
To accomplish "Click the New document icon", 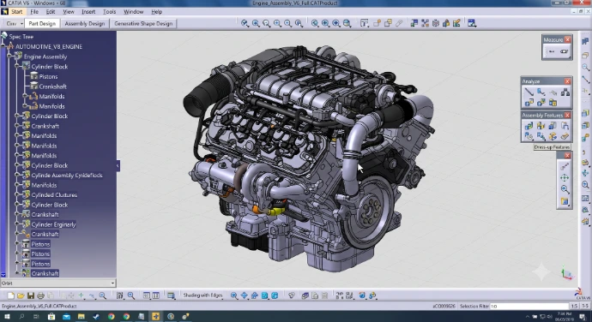I will click(11, 295).
